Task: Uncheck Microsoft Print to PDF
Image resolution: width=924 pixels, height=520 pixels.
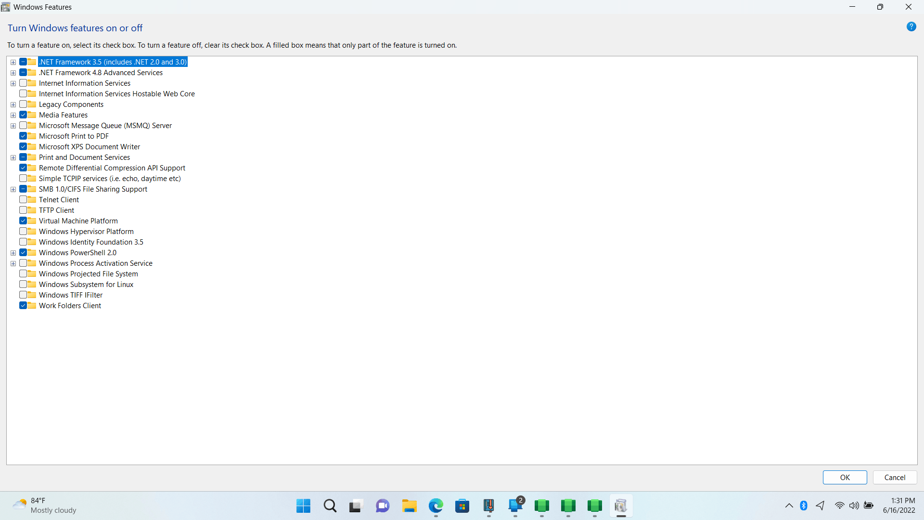Action: (23, 136)
